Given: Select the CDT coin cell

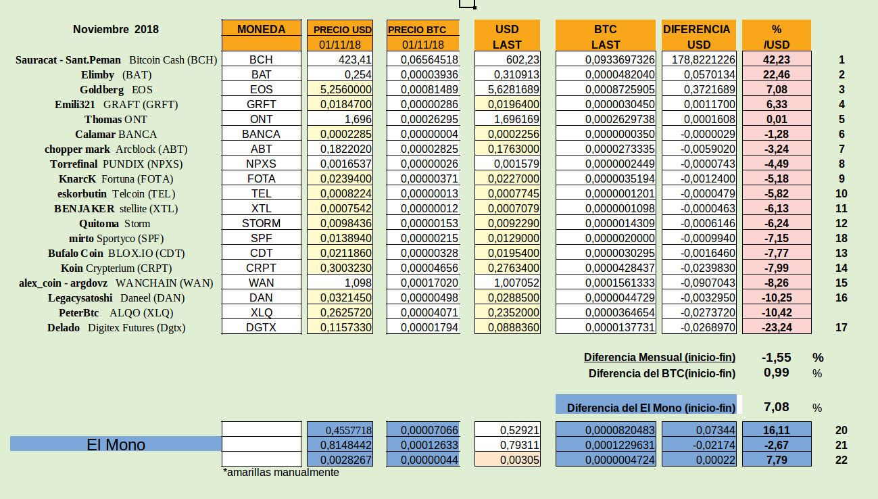Looking at the screenshot, I should point(262,253).
